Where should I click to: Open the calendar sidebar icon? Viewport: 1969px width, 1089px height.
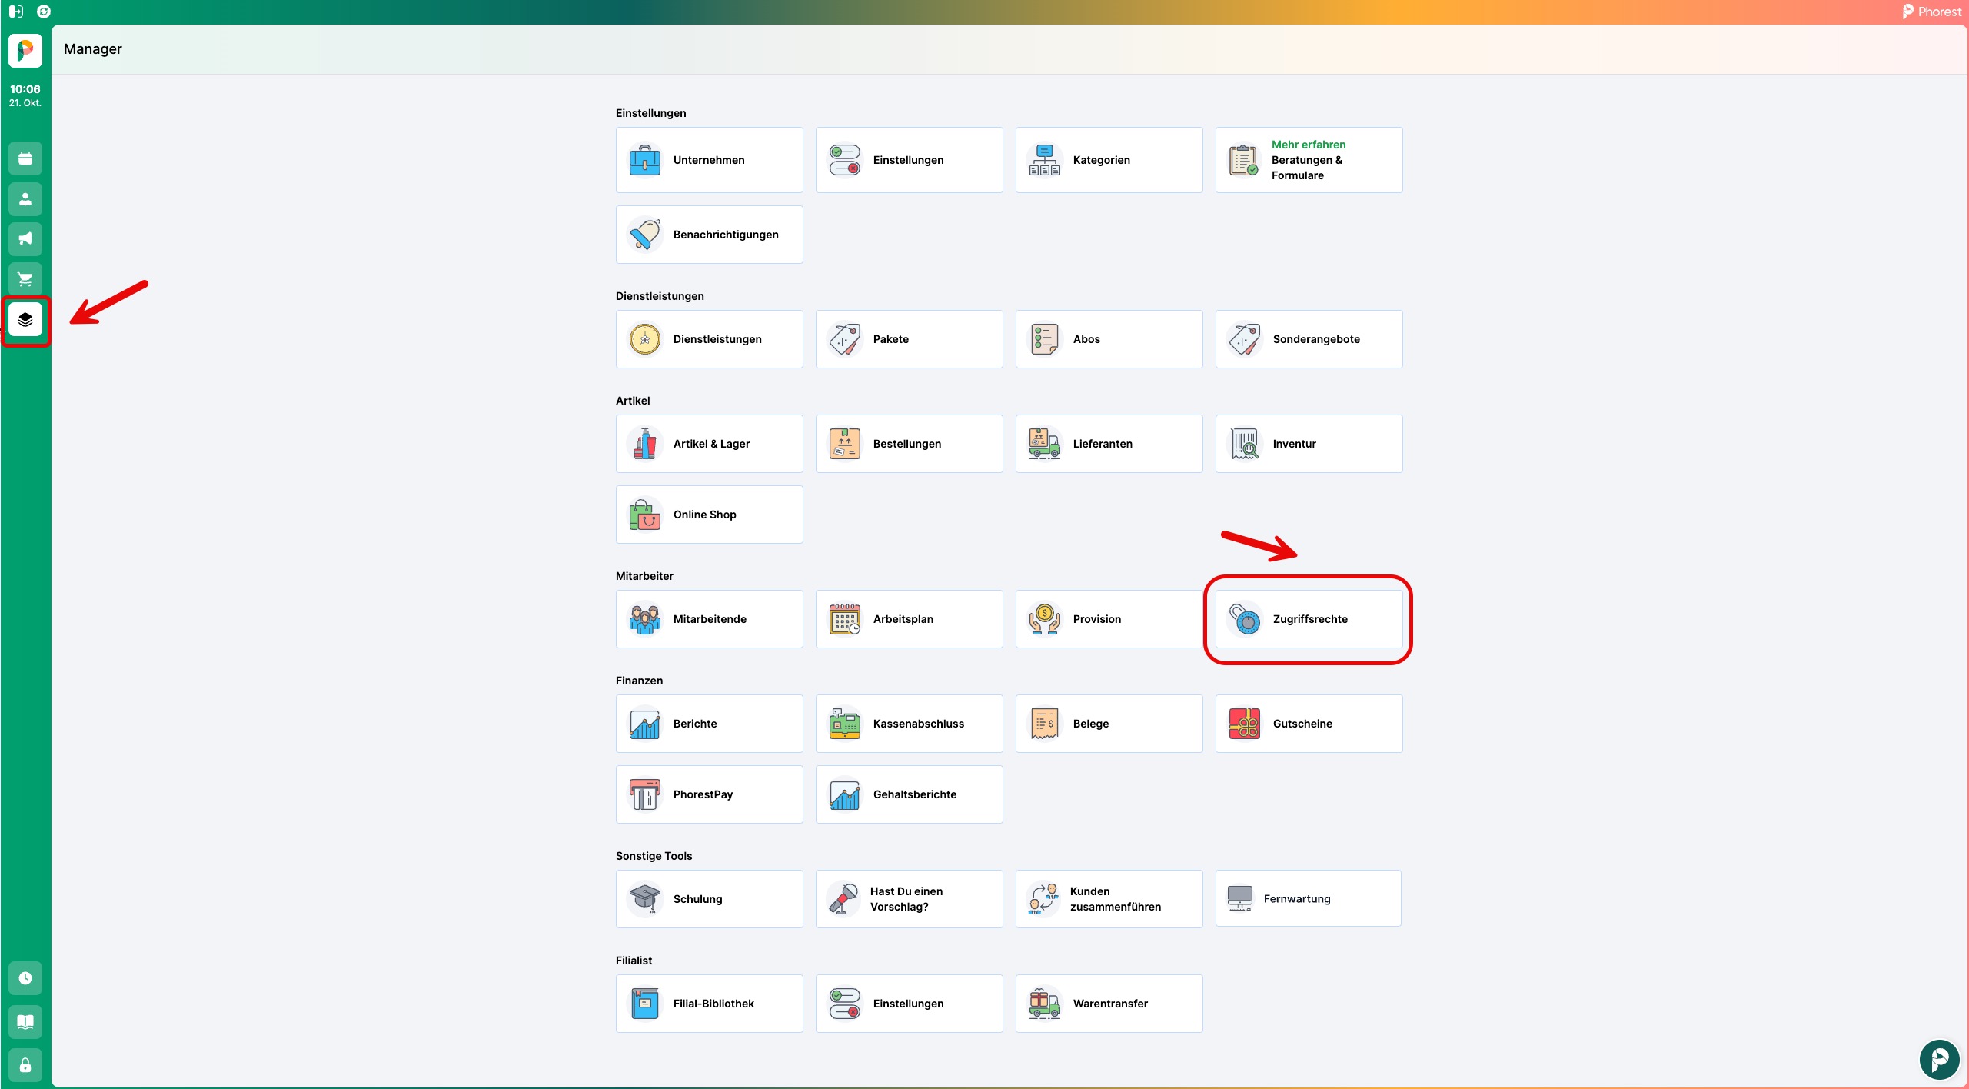click(x=25, y=159)
